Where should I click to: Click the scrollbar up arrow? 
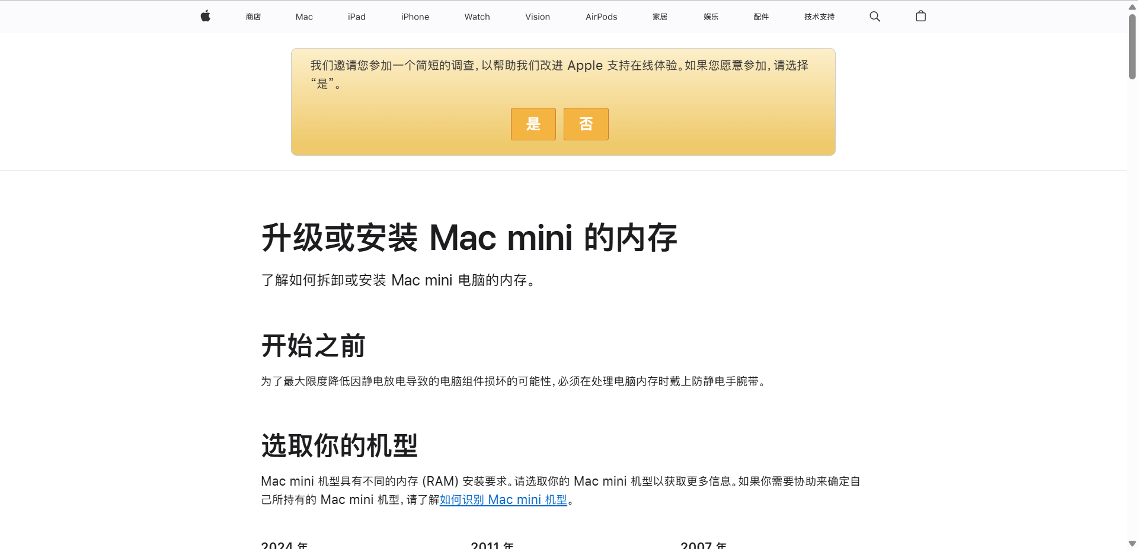point(1132,7)
